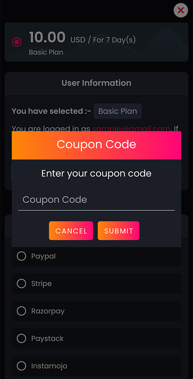Viewport: 193px width, 379px height.
Task: Choose the Paystack radio button
Action: click(x=21, y=339)
